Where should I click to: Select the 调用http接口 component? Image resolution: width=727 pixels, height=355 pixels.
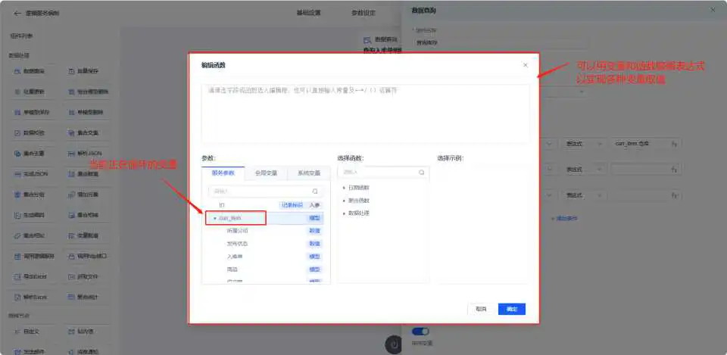86,256
